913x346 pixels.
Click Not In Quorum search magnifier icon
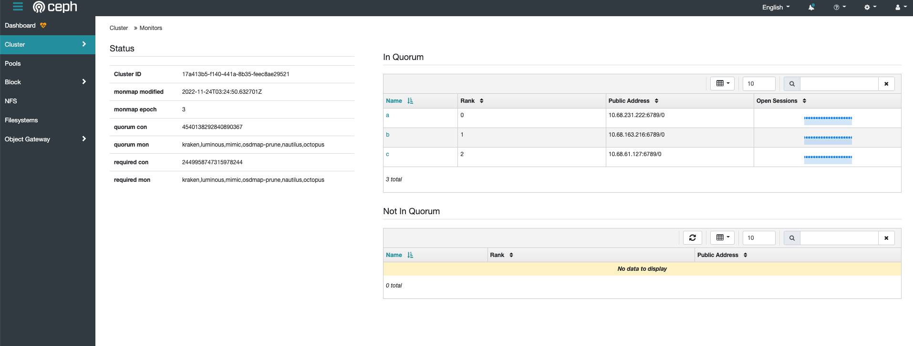pyautogui.click(x=792, y=238)
